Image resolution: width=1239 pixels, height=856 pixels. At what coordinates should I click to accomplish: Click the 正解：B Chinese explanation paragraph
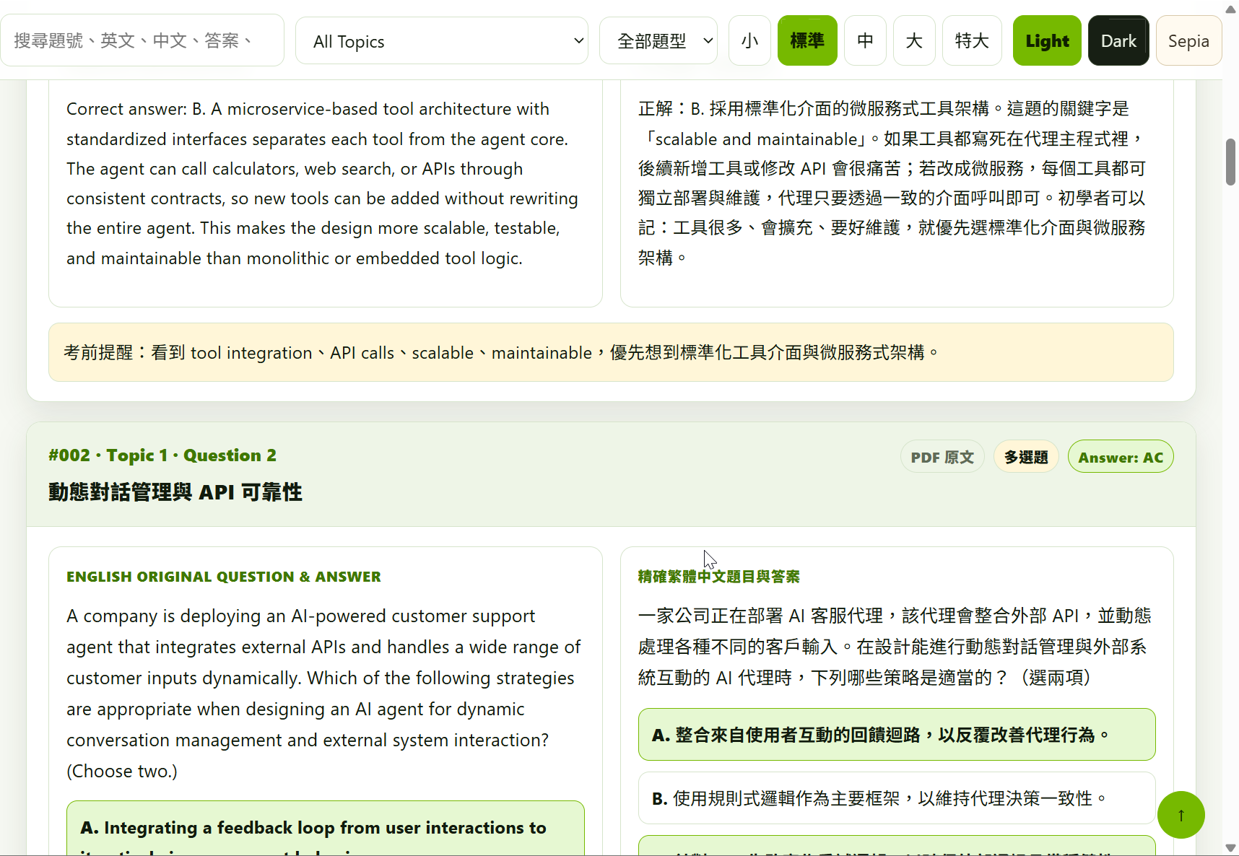pos(892,183)
